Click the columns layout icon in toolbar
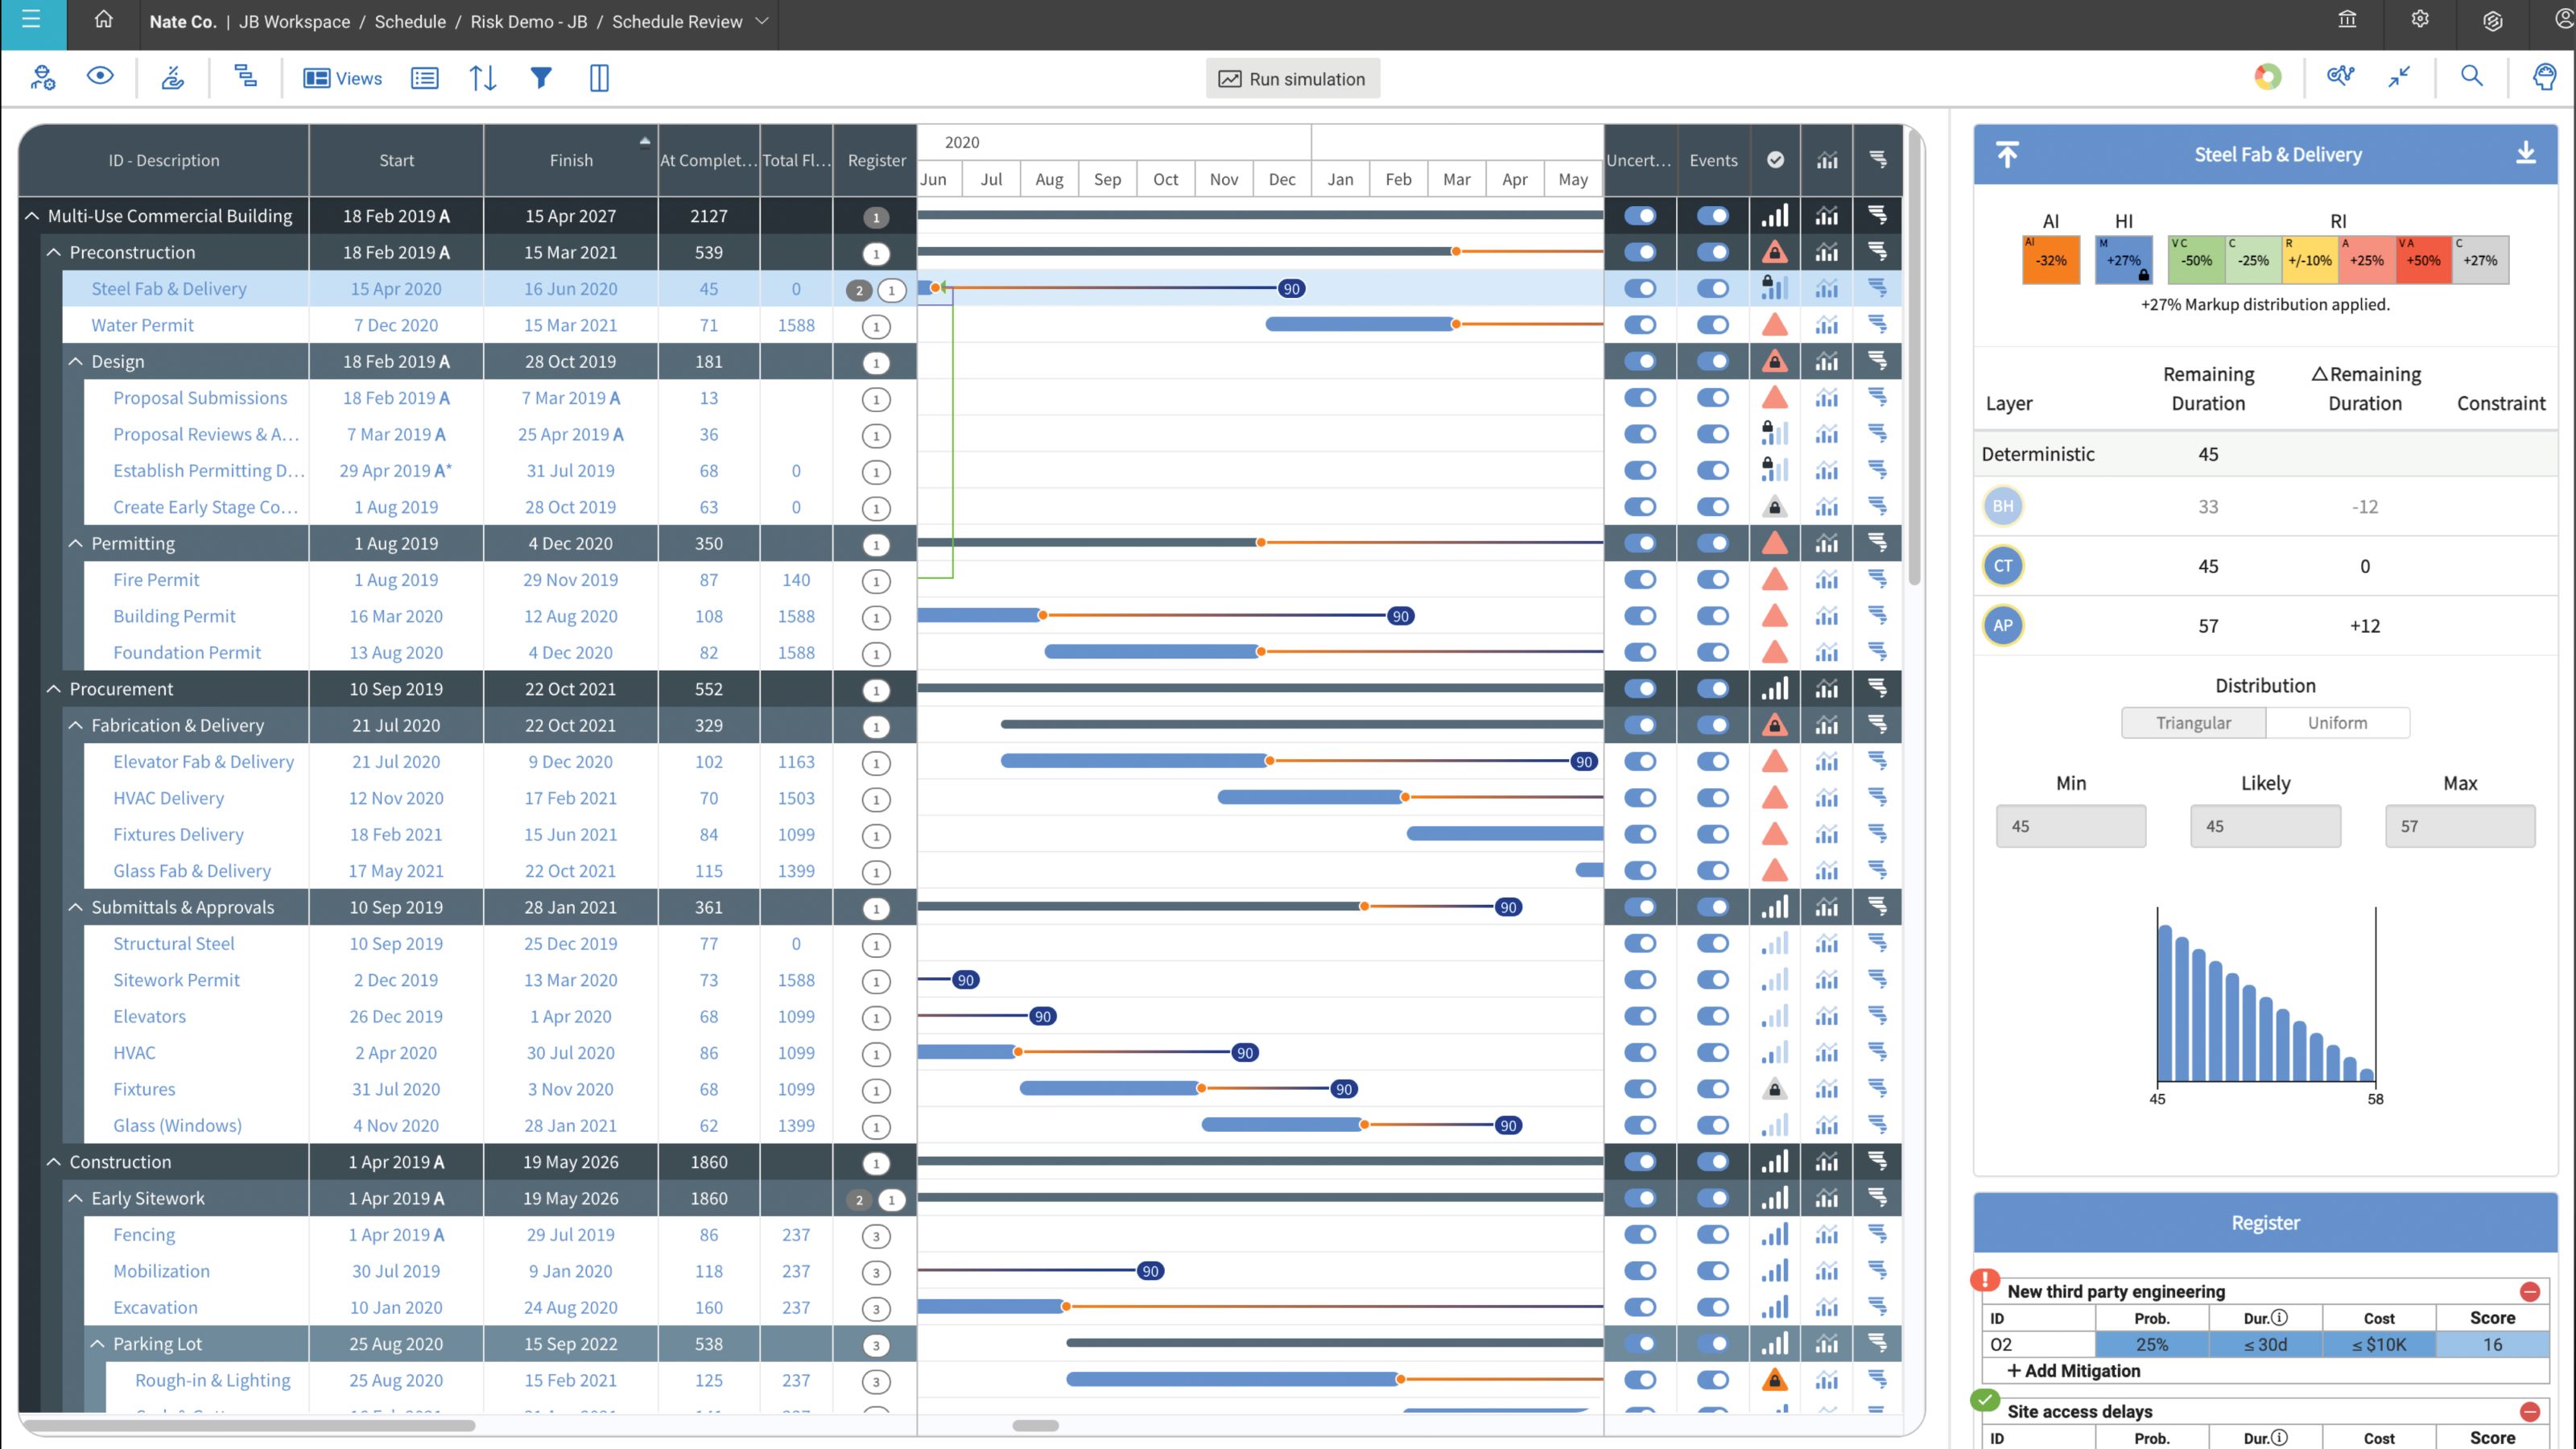 [599, 78]
